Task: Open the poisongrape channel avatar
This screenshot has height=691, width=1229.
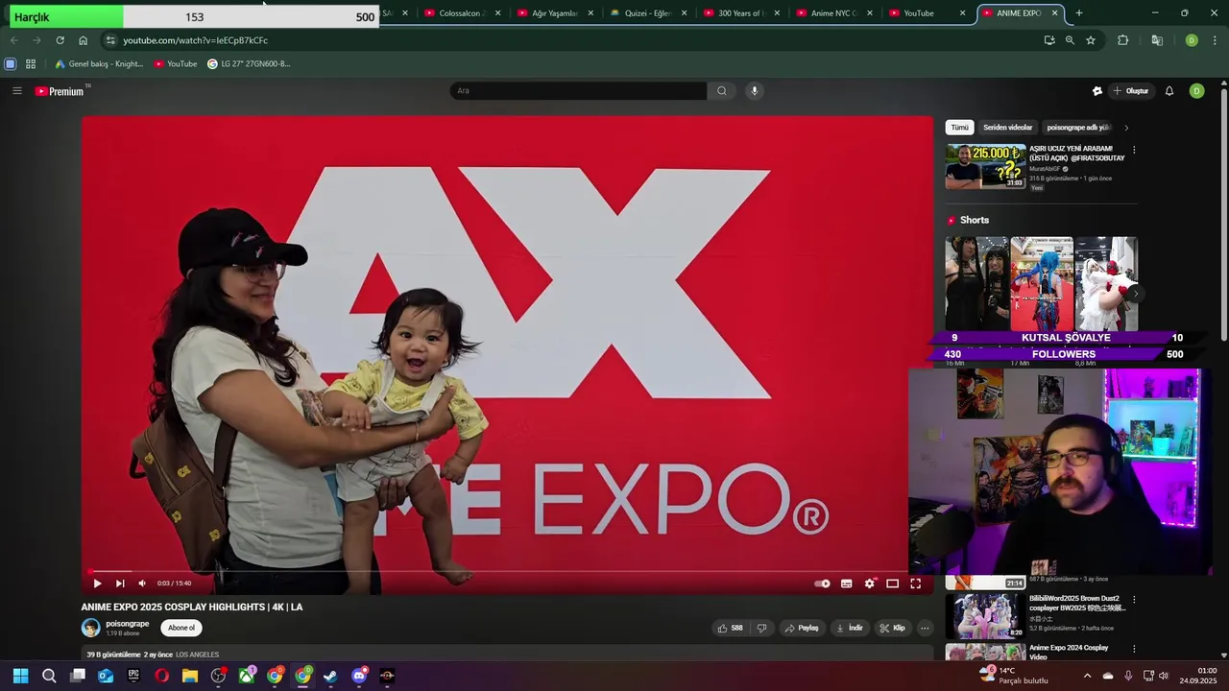Action: point(90,628)
